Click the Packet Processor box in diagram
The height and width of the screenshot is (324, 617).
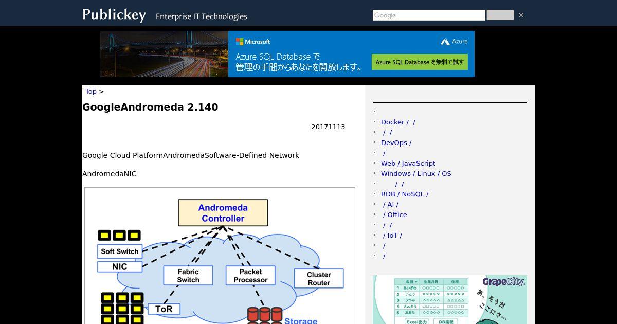coord(250,276)
